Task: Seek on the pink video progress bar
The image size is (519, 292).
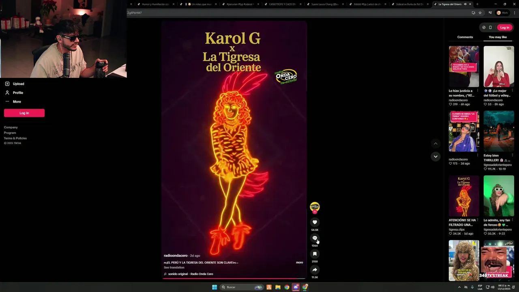Action: coord(234,279)
